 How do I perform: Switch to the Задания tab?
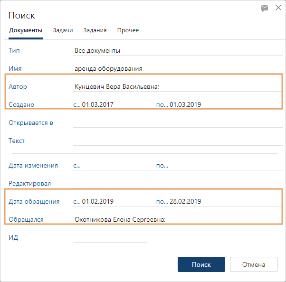point(95,30)
